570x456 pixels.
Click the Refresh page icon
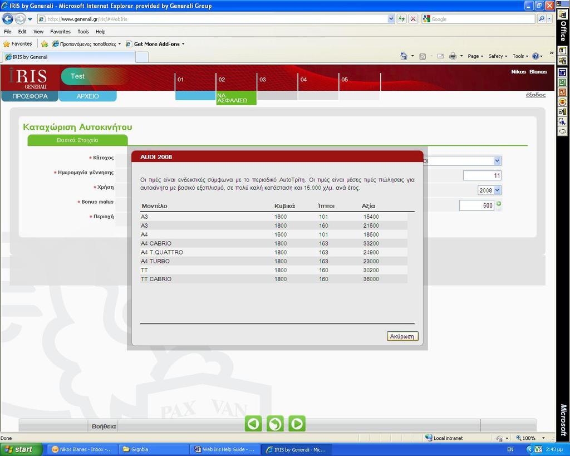(402, 19)
